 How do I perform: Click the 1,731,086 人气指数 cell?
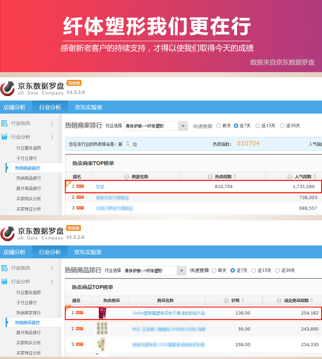pyautogui.click(x=304, y=187)
